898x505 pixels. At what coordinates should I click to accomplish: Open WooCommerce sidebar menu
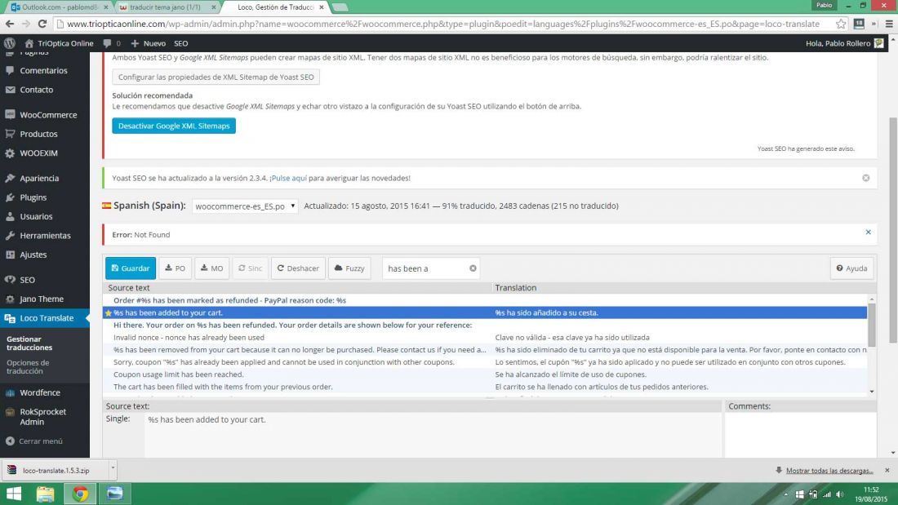48,115
